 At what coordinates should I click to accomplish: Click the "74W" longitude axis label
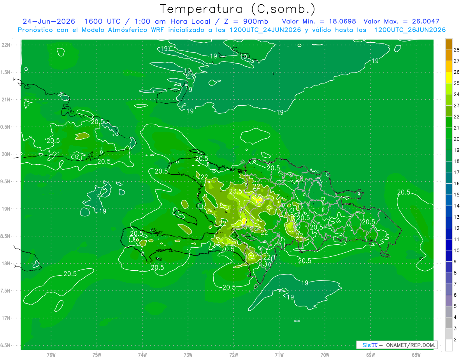pos(142,355)
